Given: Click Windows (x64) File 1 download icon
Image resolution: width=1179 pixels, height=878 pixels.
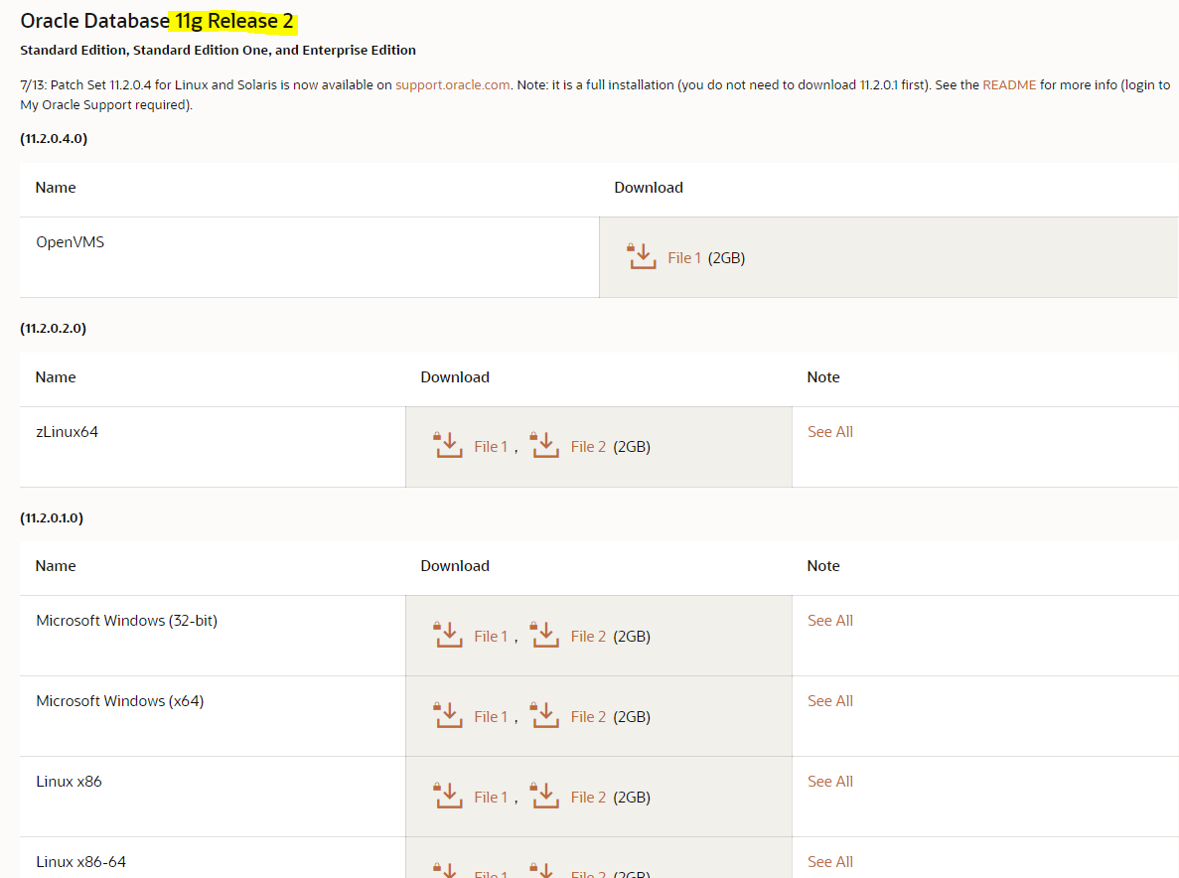Looking at the screenshot, I should (447, 715).
